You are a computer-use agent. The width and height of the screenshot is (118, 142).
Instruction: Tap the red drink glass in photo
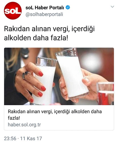[106, 94]
